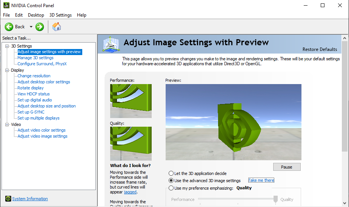Open the 3D Settings menu

(x=60, y=15)
